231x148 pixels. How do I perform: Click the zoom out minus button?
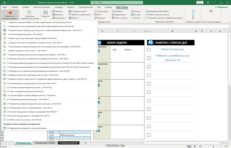click(205, 146)
